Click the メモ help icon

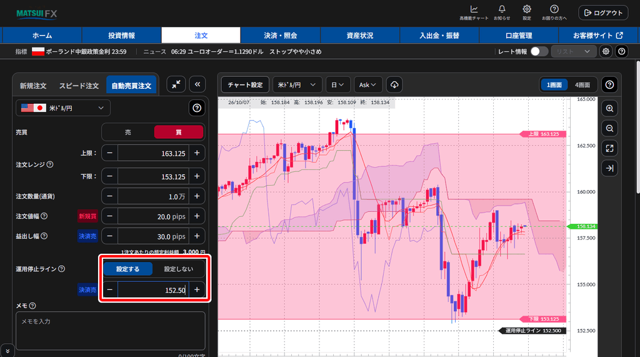(32, 306)
